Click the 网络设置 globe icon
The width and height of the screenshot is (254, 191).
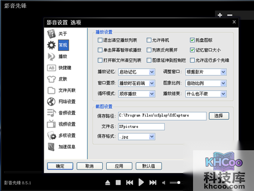click(51, 102)
